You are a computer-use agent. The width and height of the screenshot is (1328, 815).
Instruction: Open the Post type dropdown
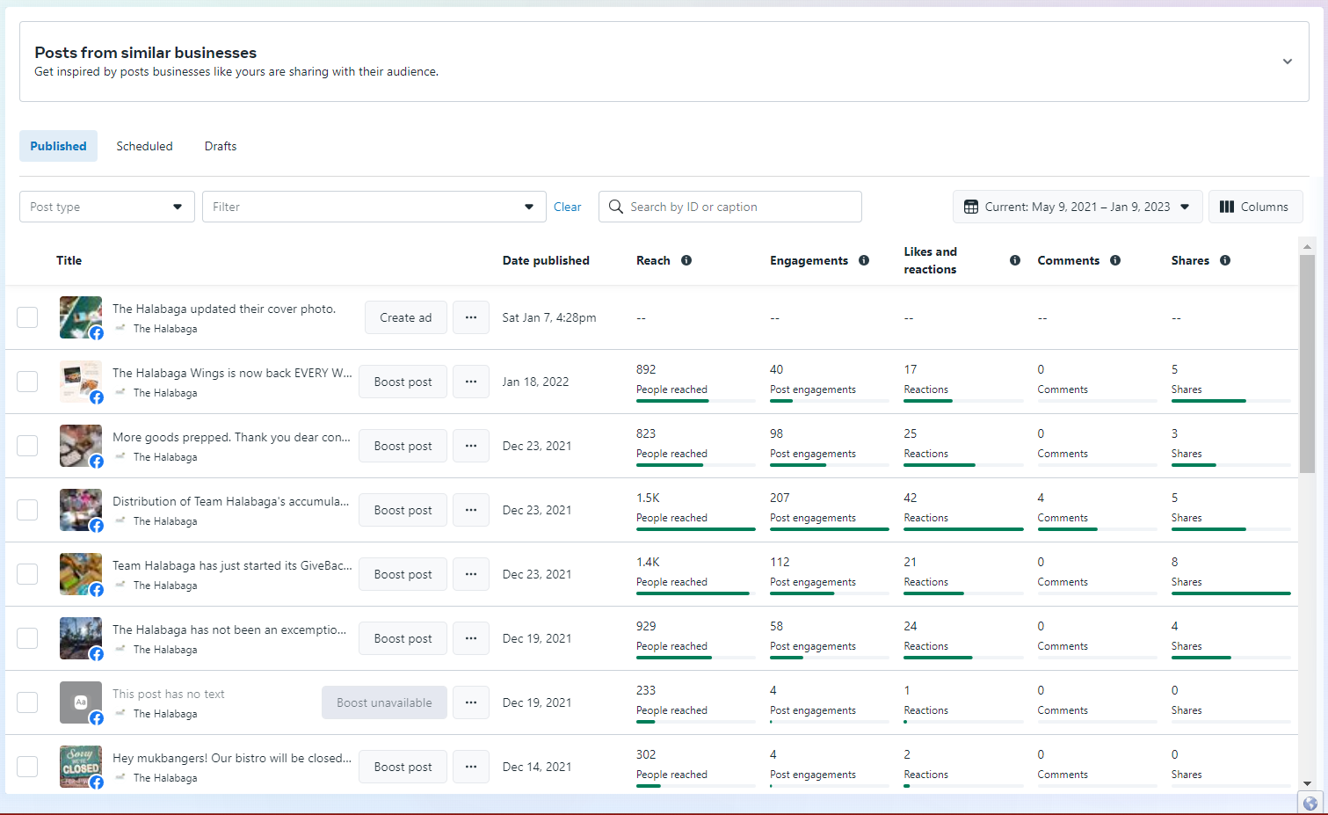coord(107,207)
